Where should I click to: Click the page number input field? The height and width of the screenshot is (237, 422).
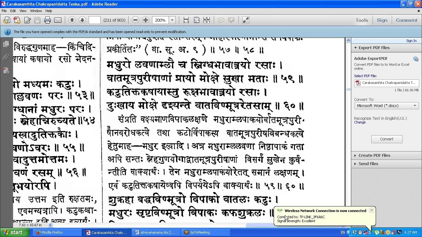click(x=95, y=20)
